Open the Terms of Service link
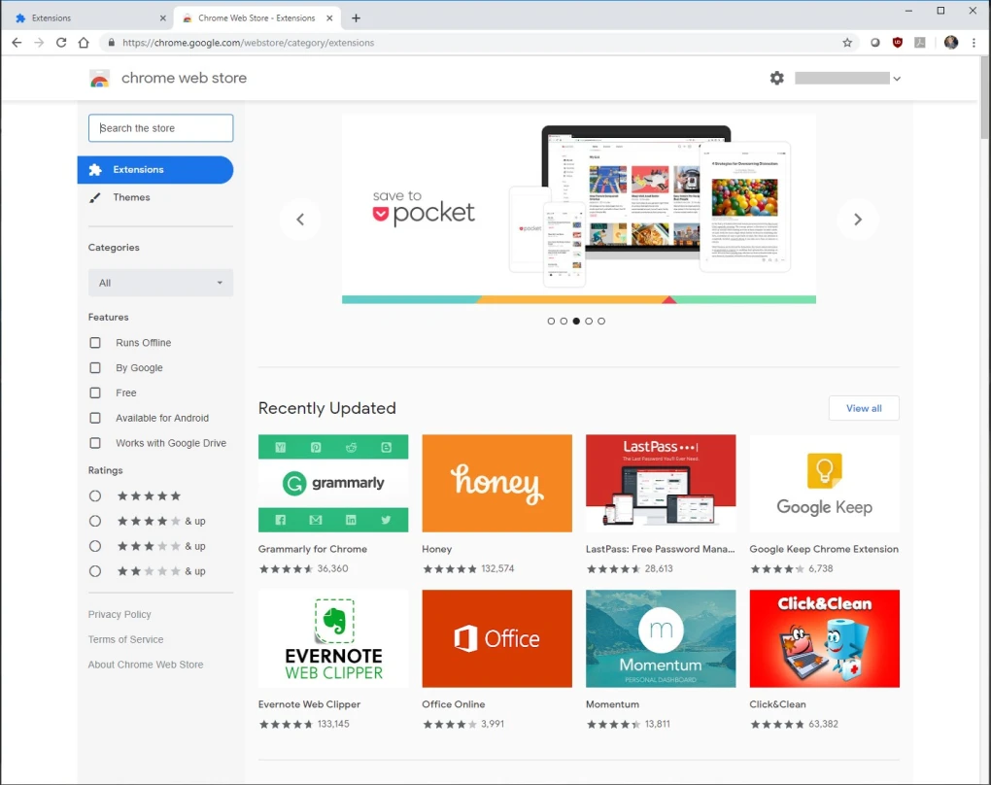Image resolution: width=991 pixels, height=785 pixels. click(125, 639)
